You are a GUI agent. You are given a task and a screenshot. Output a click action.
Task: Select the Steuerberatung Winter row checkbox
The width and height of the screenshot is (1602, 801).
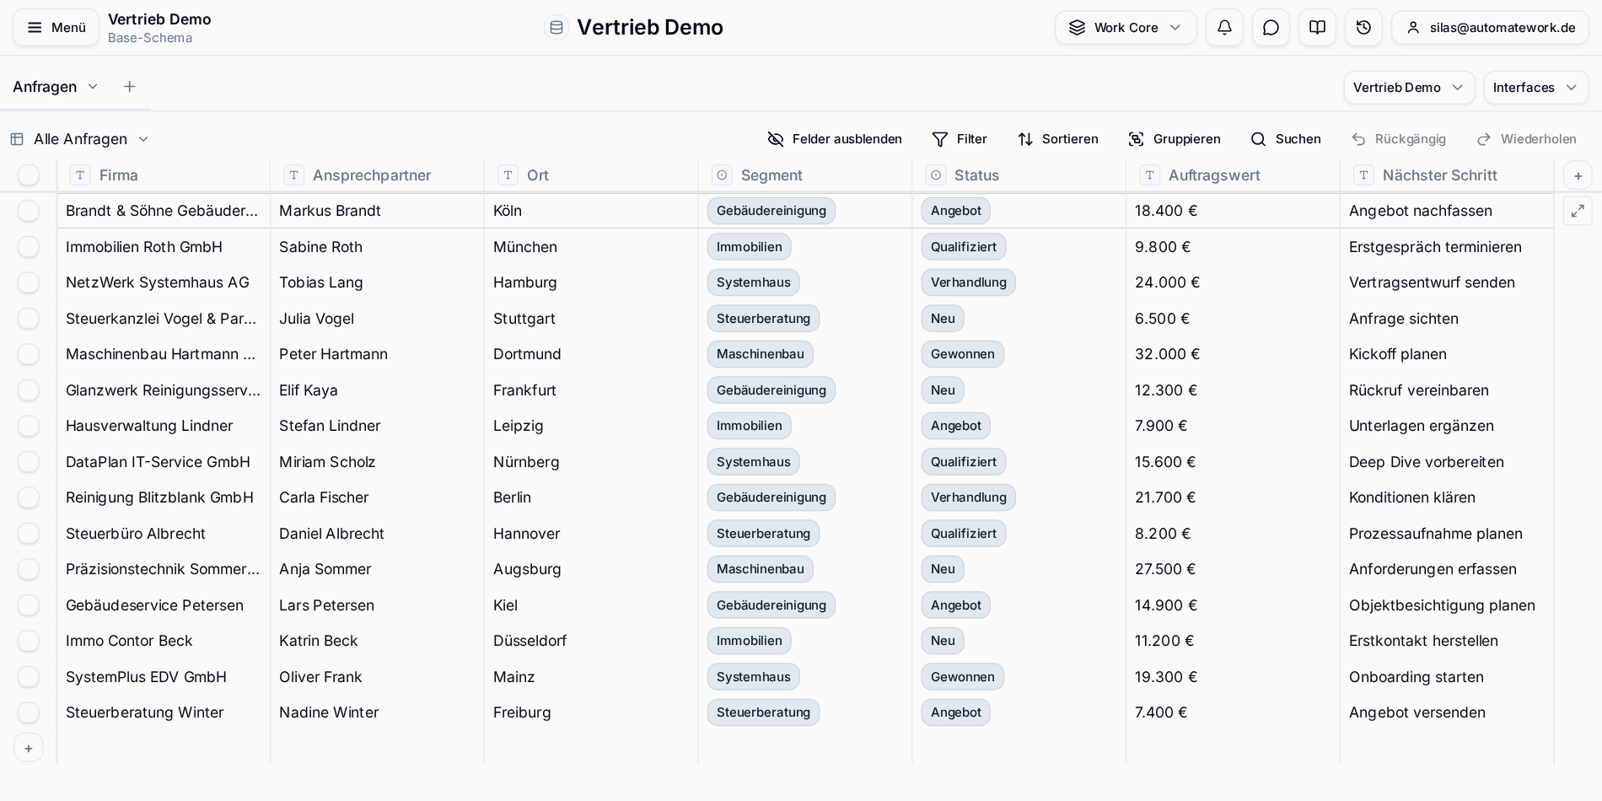tap(29, 712)
